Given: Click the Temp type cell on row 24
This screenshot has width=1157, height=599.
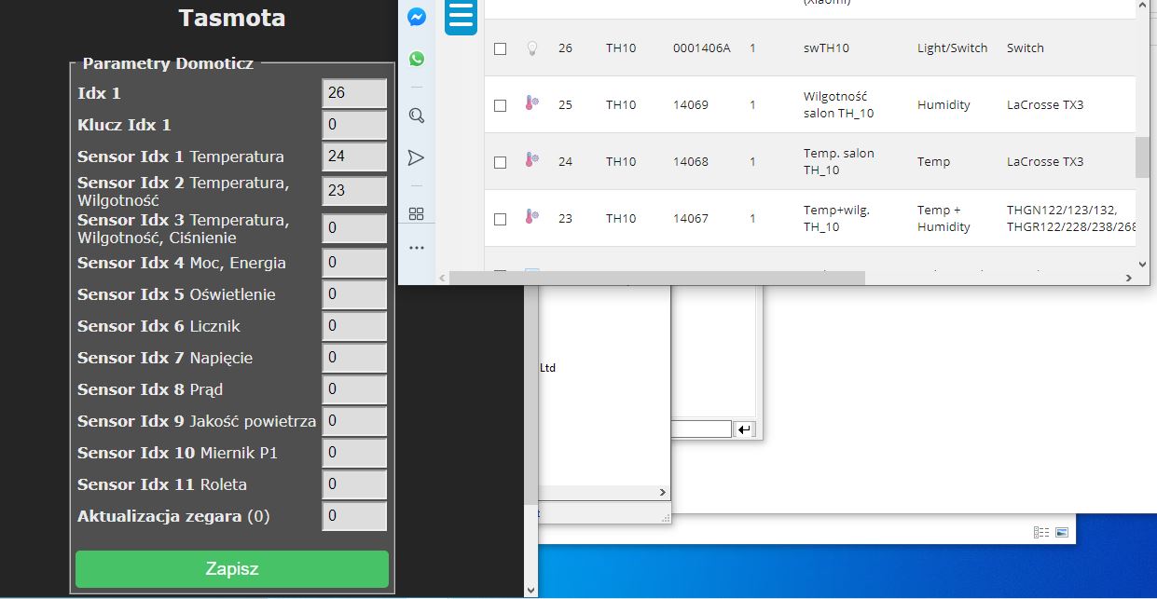Looking at the screenshot, I should click(933, 161).
